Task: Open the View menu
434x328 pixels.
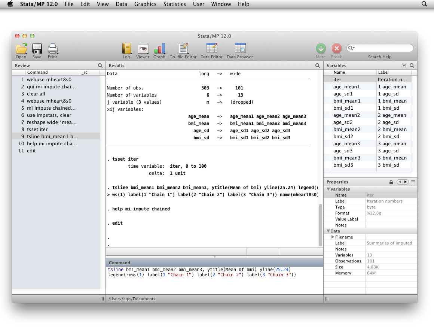Action: coord(103,4)
